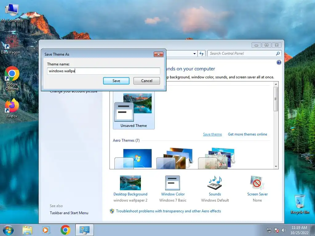Screen dimensions: 315x236
Task: Click the theme list scrollbar thumb
Action: tap(276, 99)
